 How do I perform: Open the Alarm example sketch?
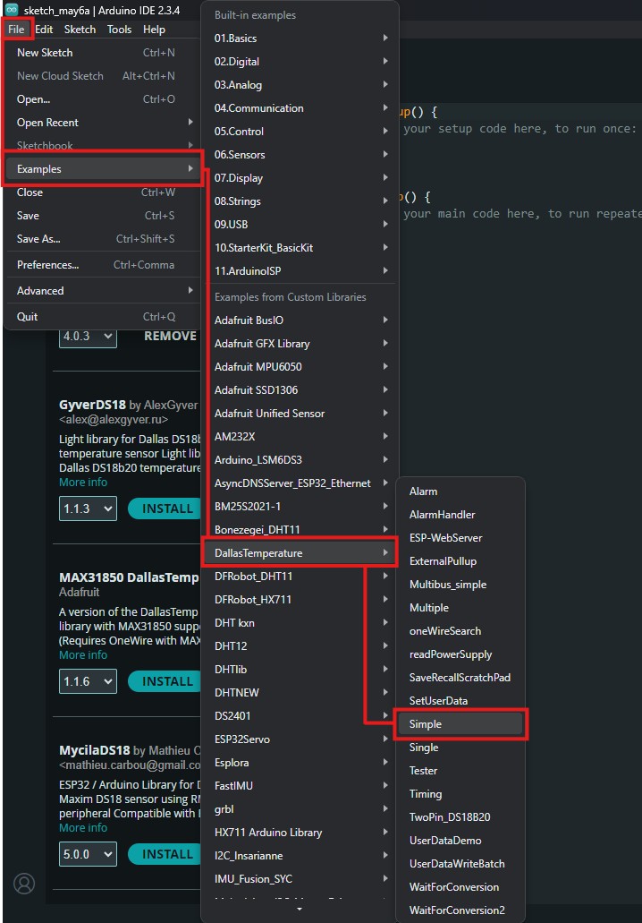tap(460, 491)
